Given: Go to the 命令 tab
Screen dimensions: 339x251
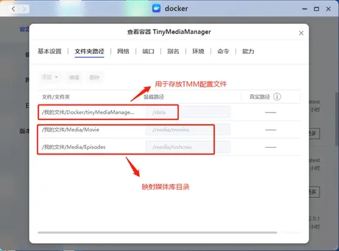Looking at the screenshot, I should pos(223,51).
